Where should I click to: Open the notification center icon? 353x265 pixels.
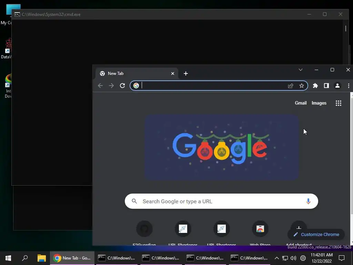[x=342, y=258]
